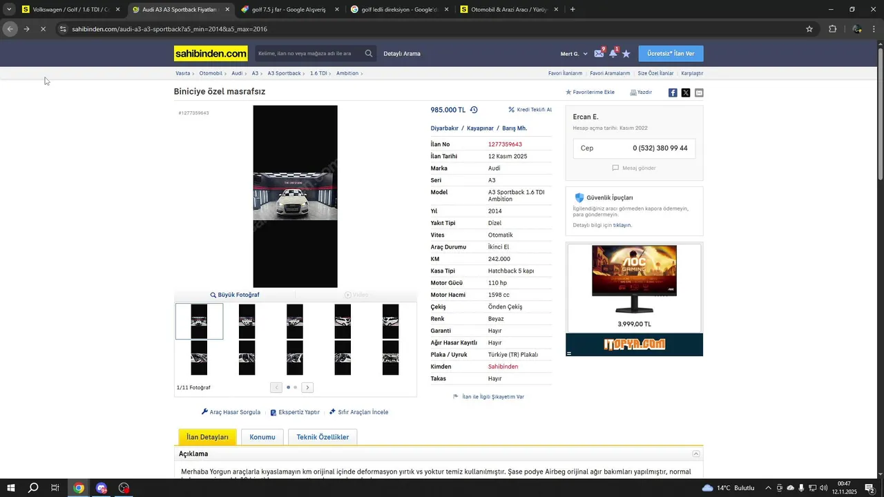Open Favori İlanlarım link
884x497 pixels.
(565, 73)
